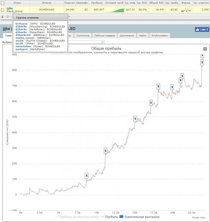
Task: Click the dollar marker near 10K on chart
Action: pyautogui.click(x=86, y=175)
